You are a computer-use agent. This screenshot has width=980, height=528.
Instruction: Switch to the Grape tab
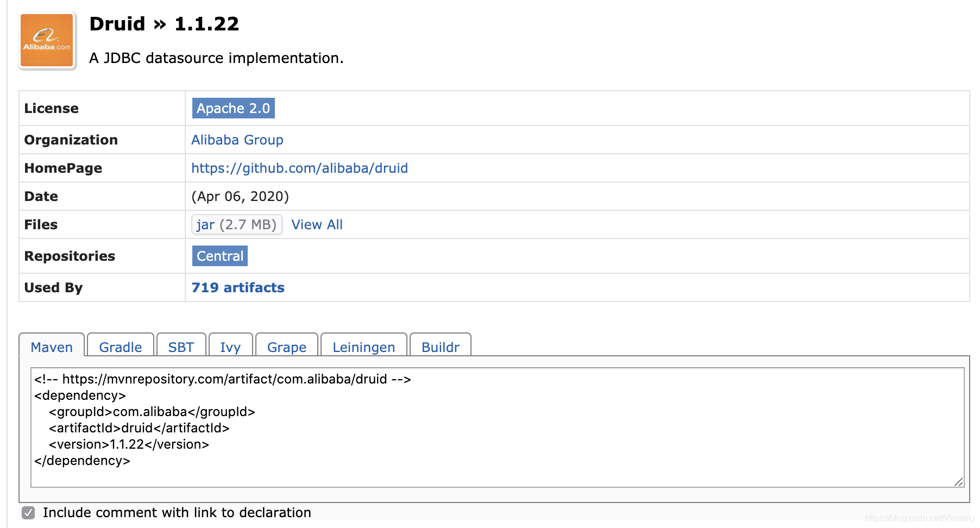287,347
